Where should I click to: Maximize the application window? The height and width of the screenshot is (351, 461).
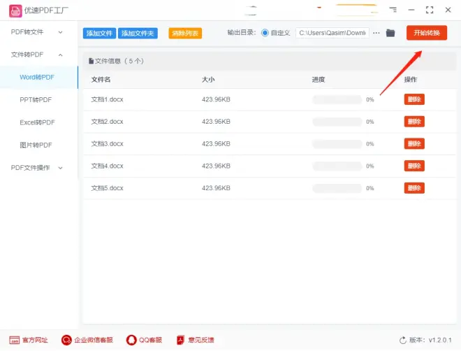429,10
